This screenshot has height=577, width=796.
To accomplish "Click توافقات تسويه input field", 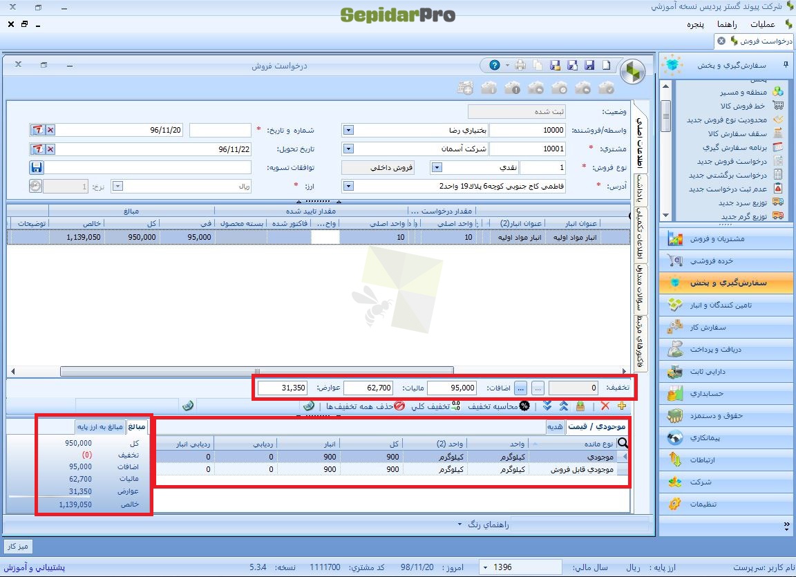I will tap(149, 167).
